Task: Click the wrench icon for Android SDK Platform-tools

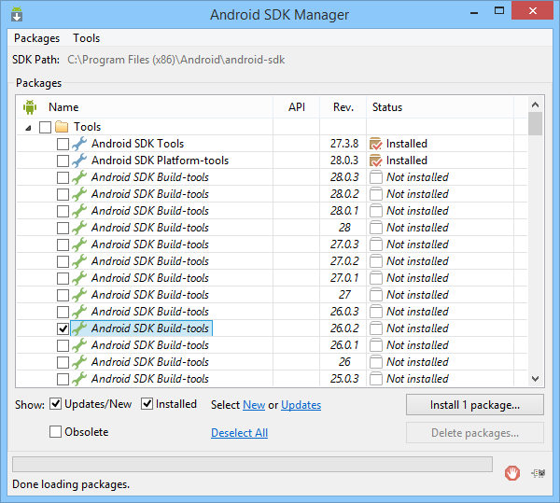Action: [x=79, y=161]
